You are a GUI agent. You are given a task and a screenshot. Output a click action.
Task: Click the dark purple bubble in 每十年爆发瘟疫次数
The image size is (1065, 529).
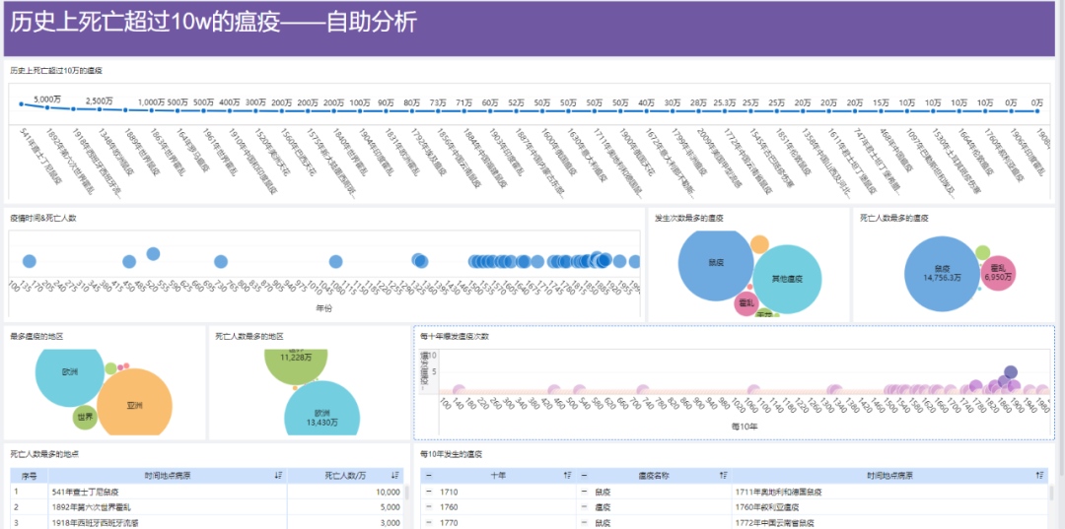click(x=1011, y=371)
